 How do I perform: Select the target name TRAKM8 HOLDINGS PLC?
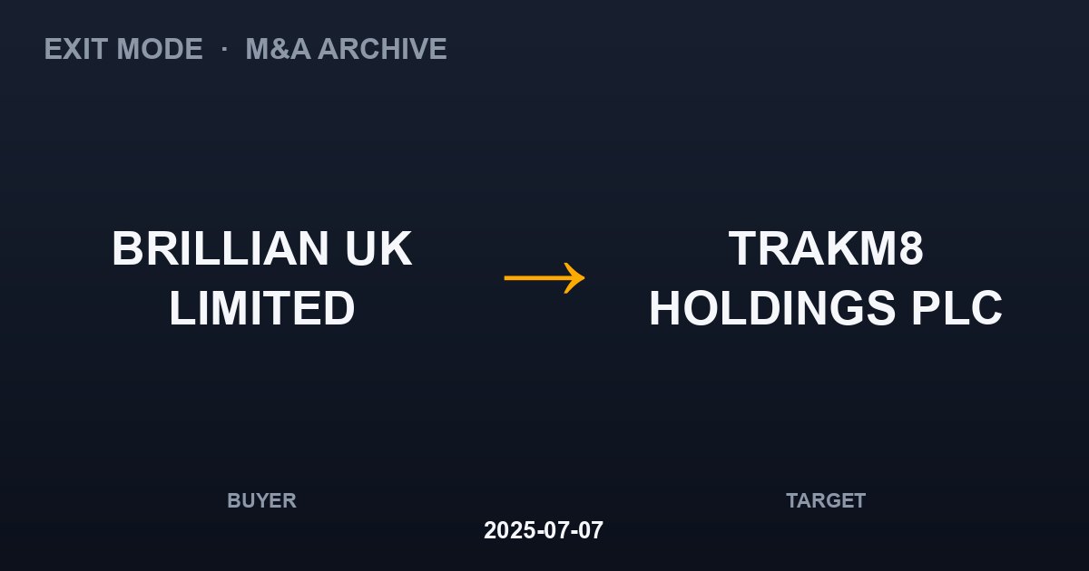pos(826,278)
